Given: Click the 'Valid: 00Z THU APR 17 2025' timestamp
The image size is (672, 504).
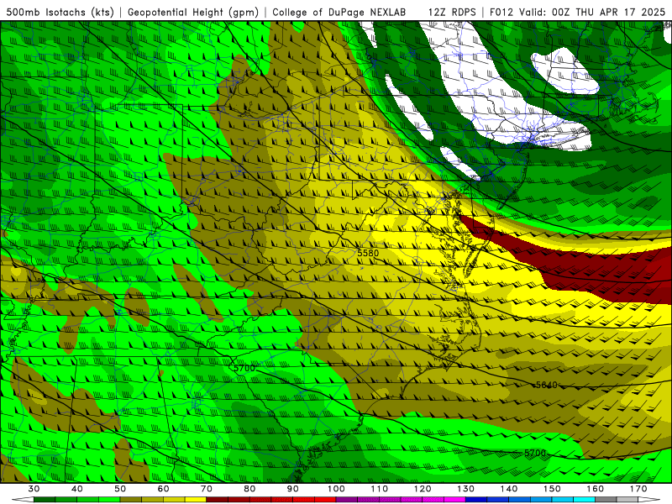Looking at the screenshot, I should click(x=592, y=12).
